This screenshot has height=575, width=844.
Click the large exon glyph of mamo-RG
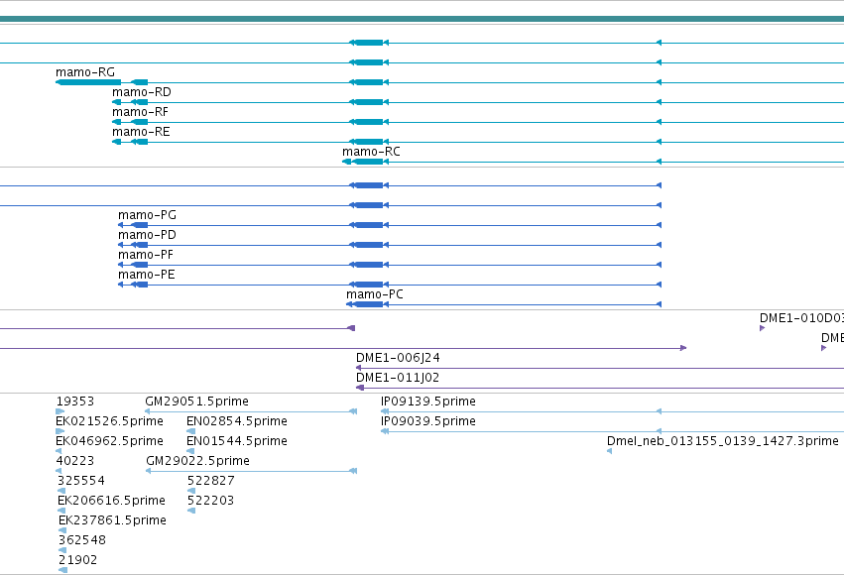(x=88, y=82)
